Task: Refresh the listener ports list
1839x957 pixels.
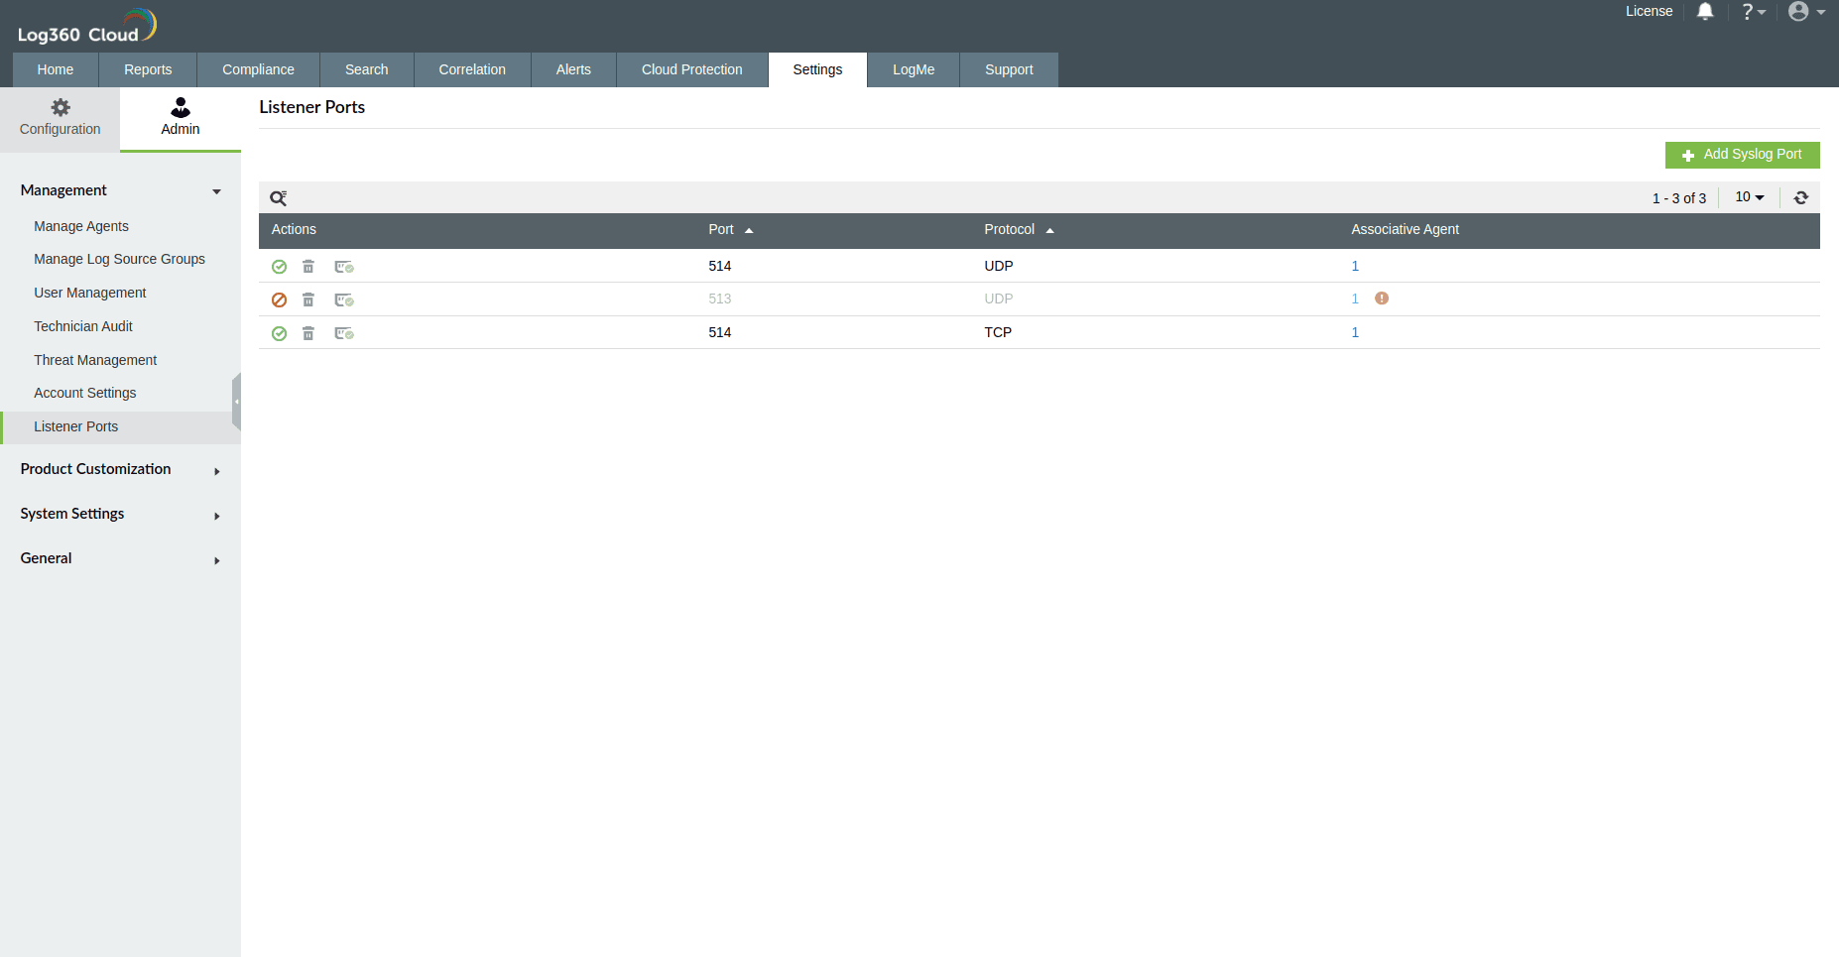Action: coord(1802,197)
